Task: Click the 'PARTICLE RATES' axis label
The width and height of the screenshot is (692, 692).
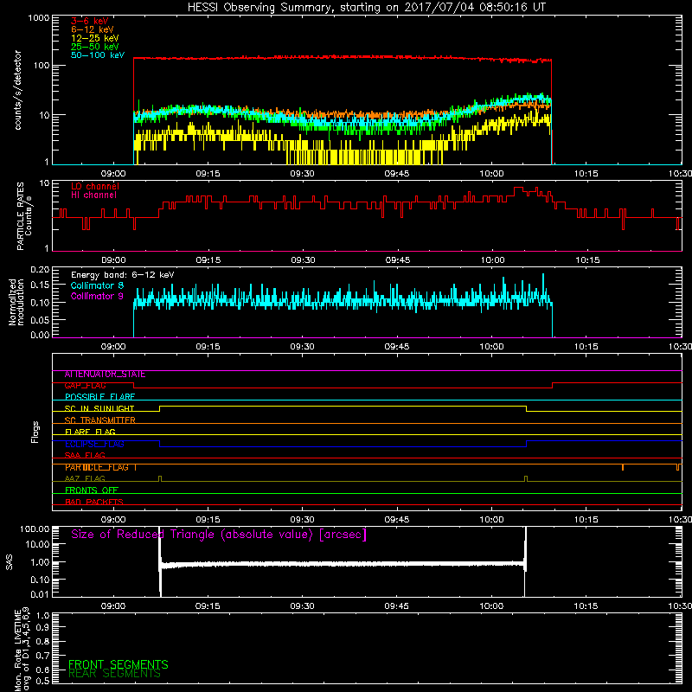Action: point(20,216)
